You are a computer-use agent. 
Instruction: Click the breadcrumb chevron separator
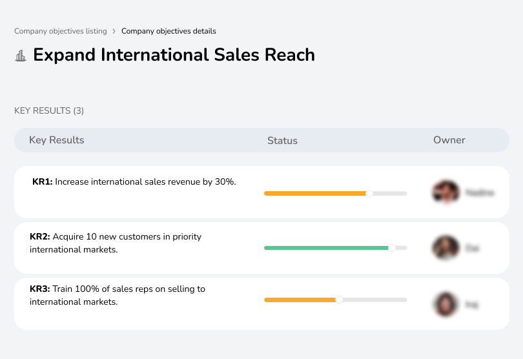coord(114,32)
